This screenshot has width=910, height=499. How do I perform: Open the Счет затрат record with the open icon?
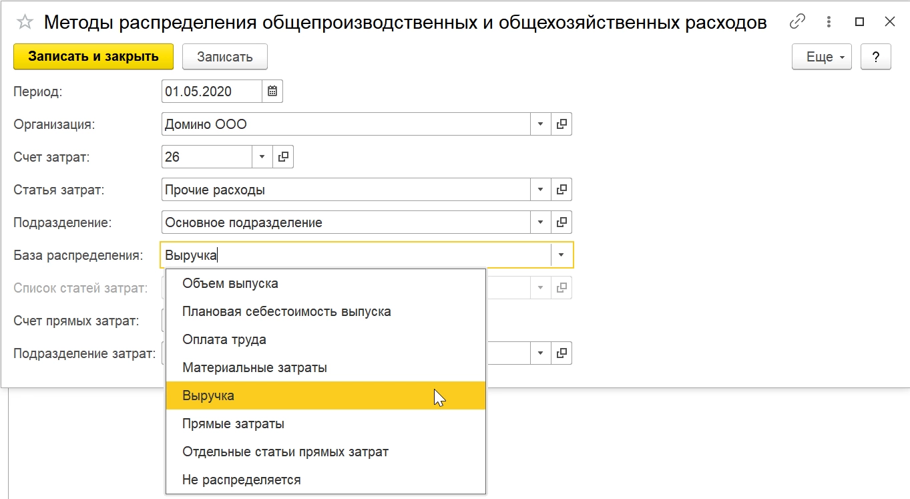(283, 157)
